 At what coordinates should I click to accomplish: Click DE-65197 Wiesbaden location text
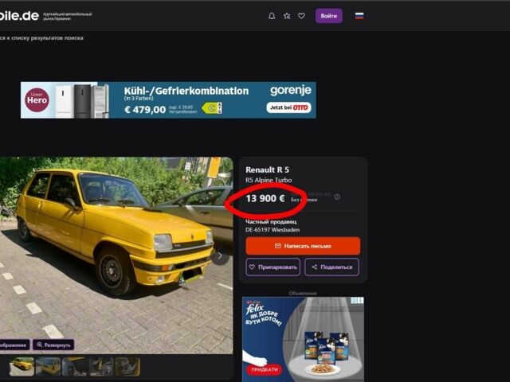pyautogui.click(x=273, y=230)
